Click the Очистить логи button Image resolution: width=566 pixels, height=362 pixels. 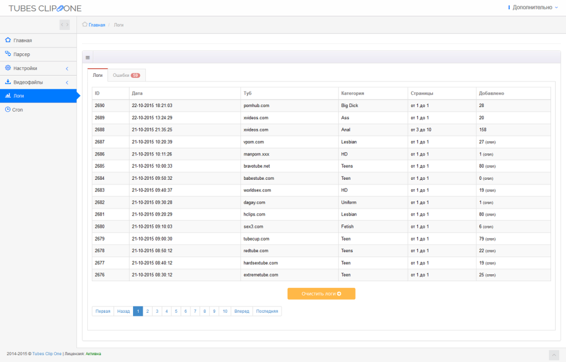321,293
